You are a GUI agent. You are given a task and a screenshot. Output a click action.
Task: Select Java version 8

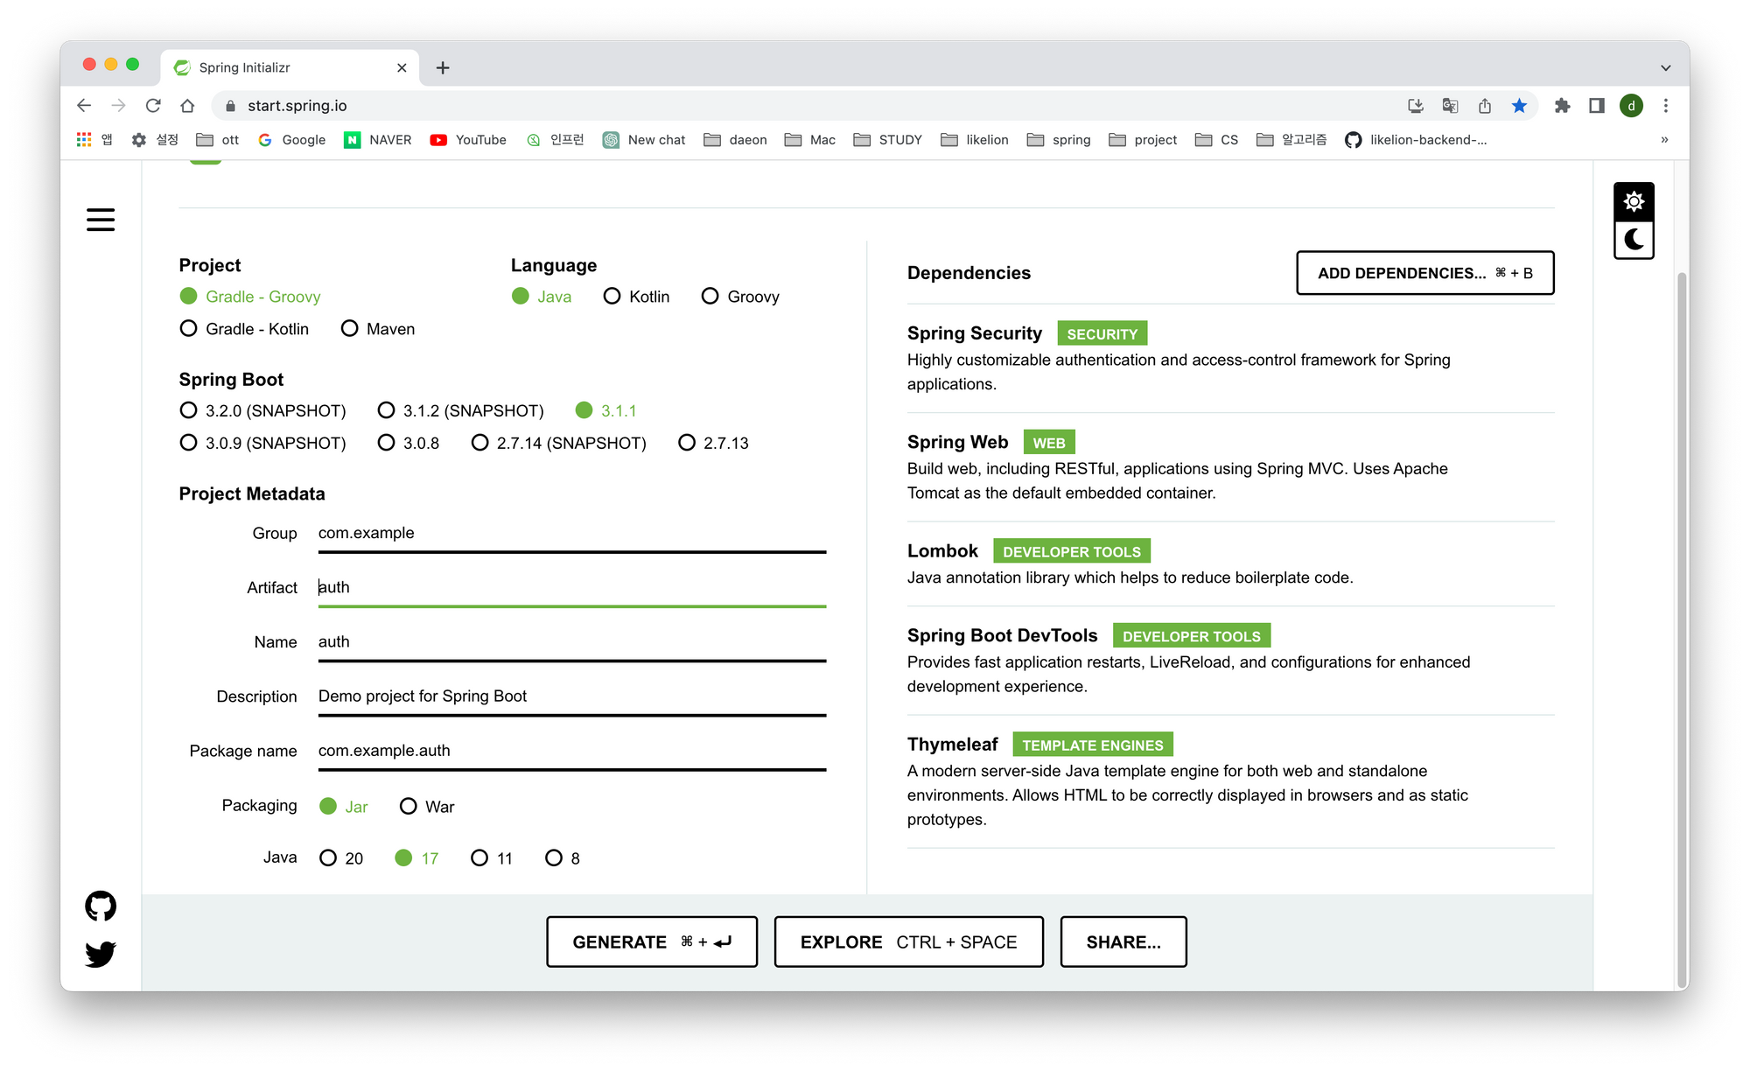point(563,858)
